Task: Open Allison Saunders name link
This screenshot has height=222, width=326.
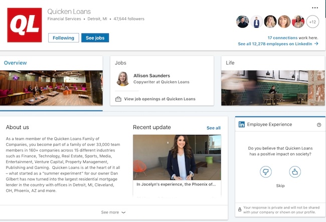Action: point(151,75)
